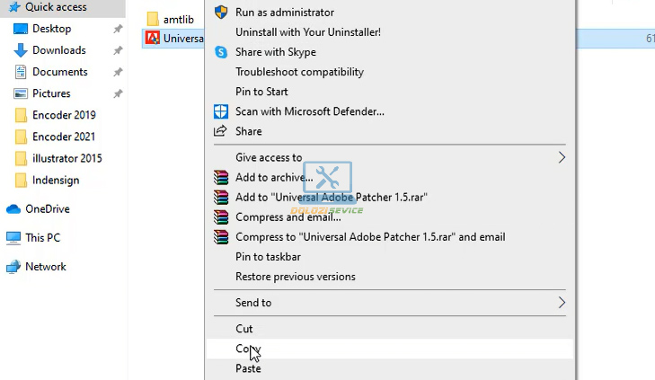Open the amtlib folder icon

point(152,19)
